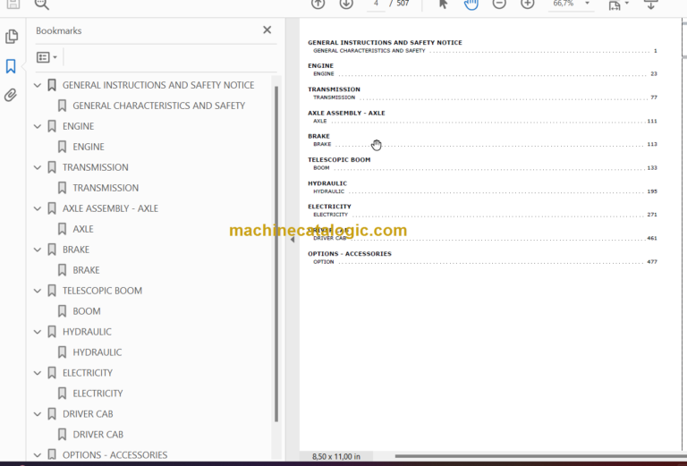Open the Attachments paperclip panel icon
The image size is (687, 466).
coord(11,95)
